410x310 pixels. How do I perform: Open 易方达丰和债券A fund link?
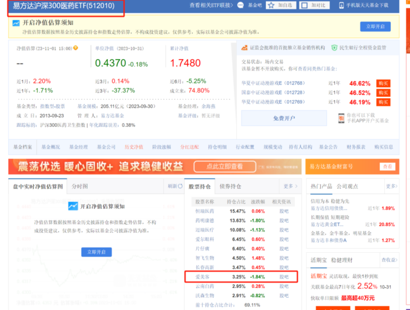click(329, 240)
